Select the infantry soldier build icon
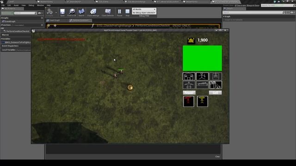 point(202,77)
